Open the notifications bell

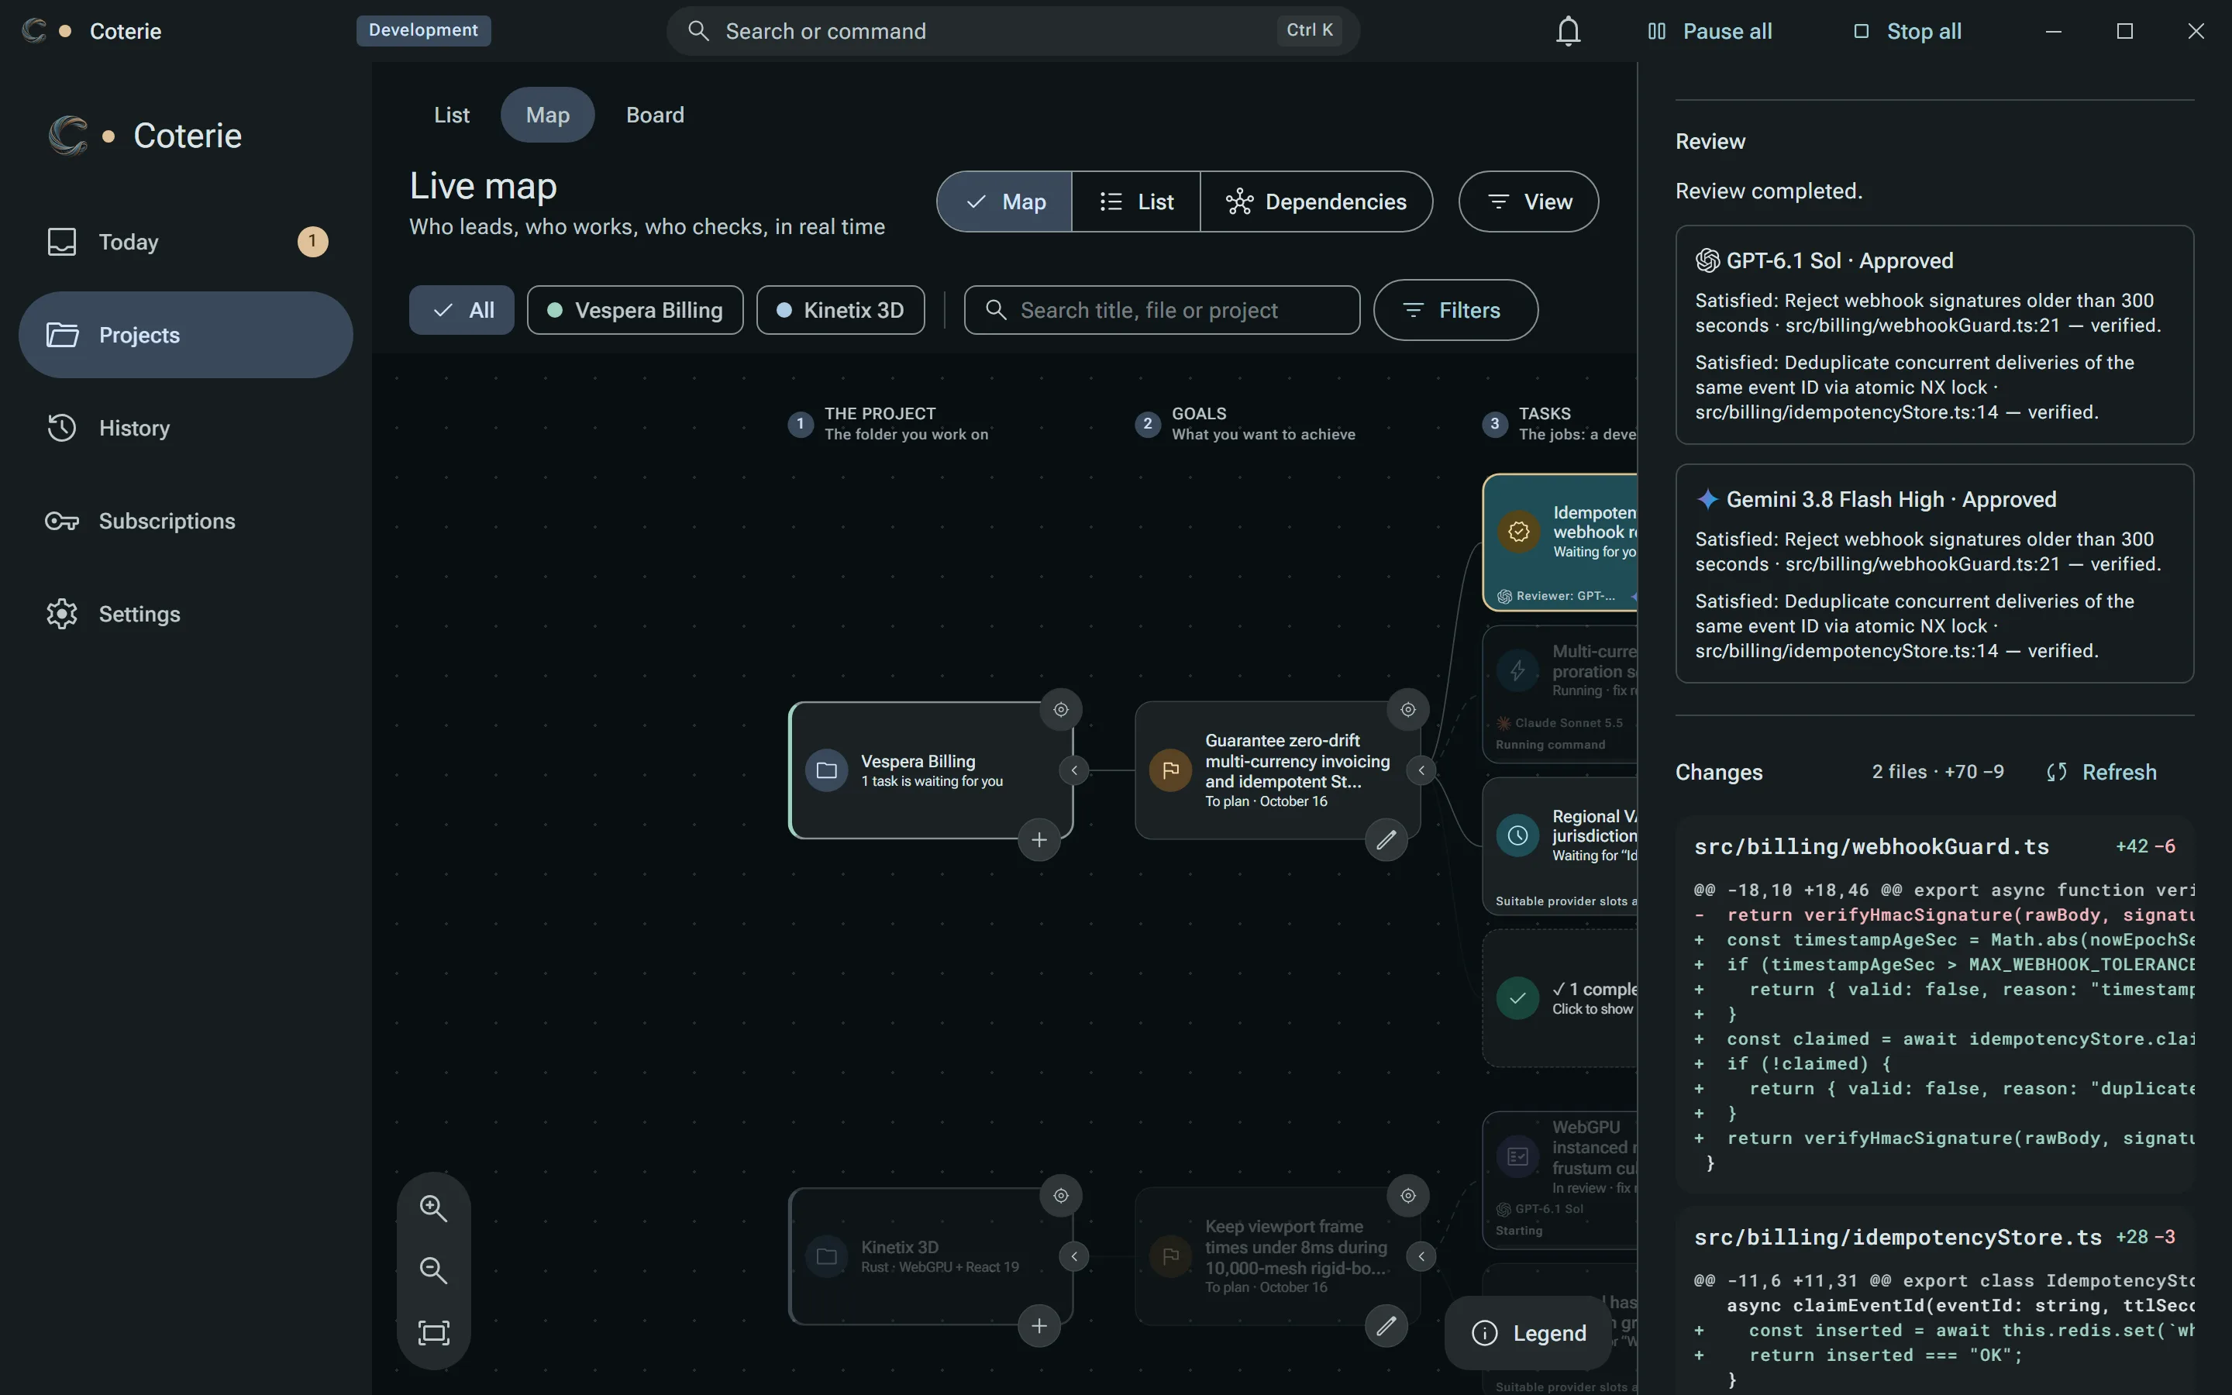[x=1568, y=31]
